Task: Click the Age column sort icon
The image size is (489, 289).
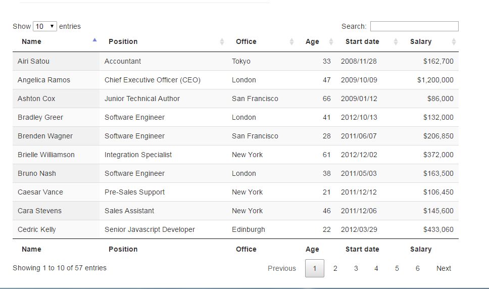Action: point(331,41)
